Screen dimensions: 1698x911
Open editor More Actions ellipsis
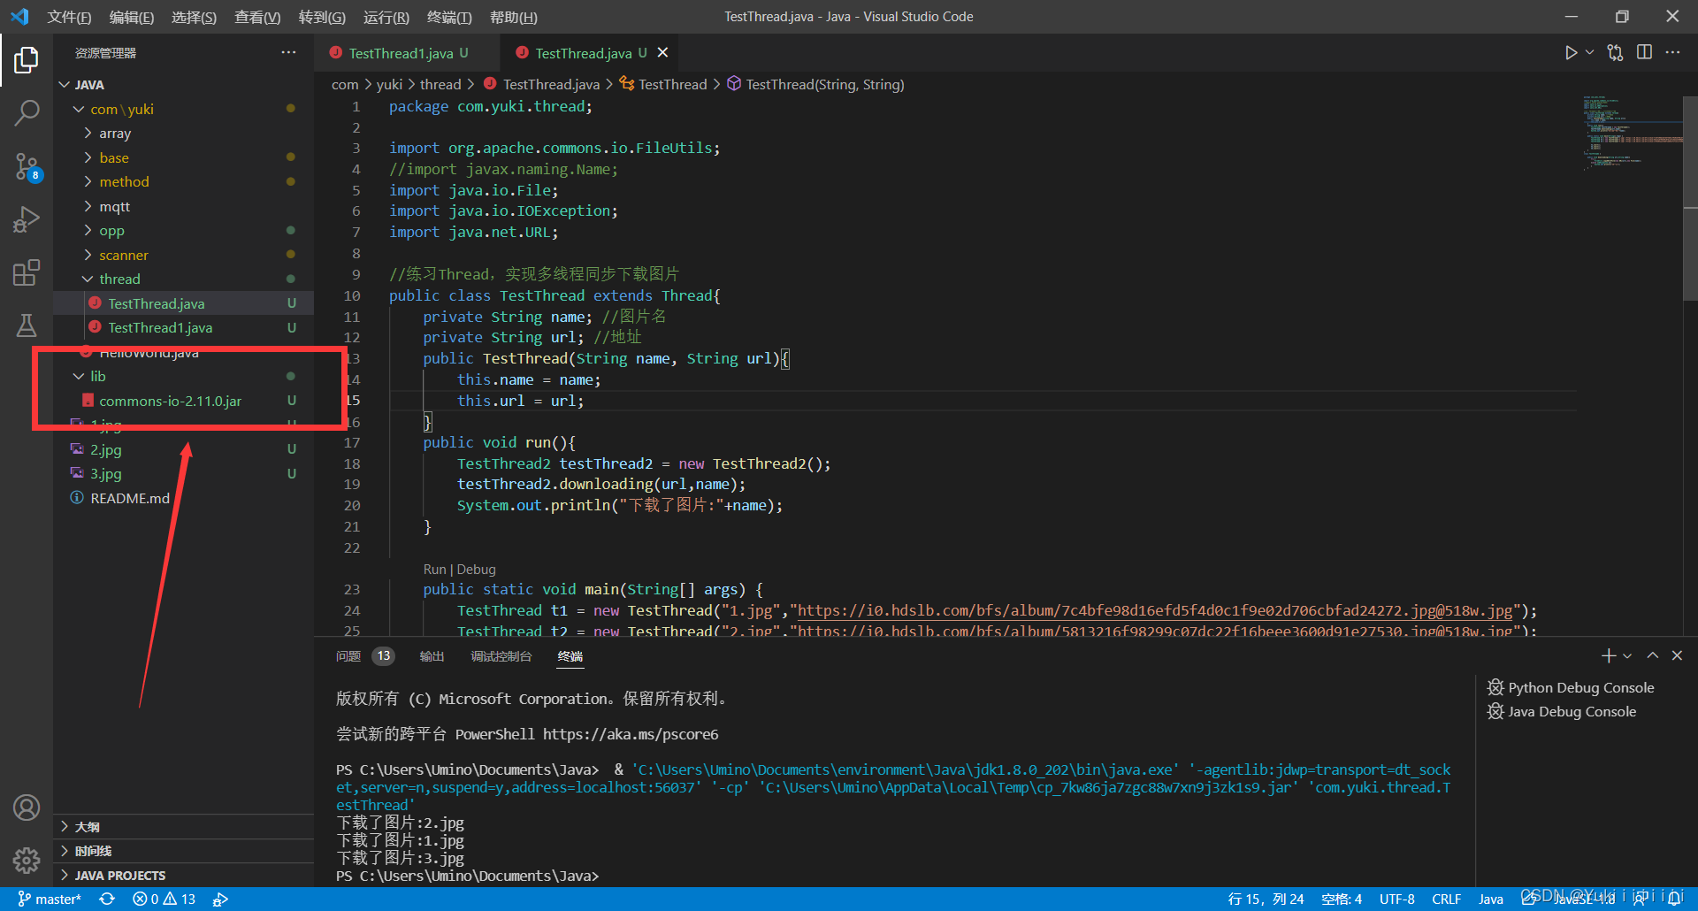click(x=1672, y=53)
